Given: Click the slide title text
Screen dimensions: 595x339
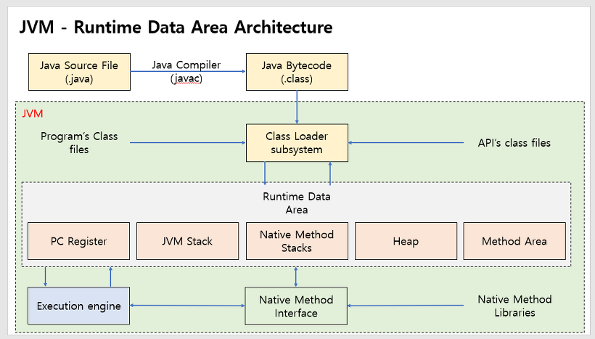Looking at the screenshot, I should pyautogui.click(x=176, y=28).
